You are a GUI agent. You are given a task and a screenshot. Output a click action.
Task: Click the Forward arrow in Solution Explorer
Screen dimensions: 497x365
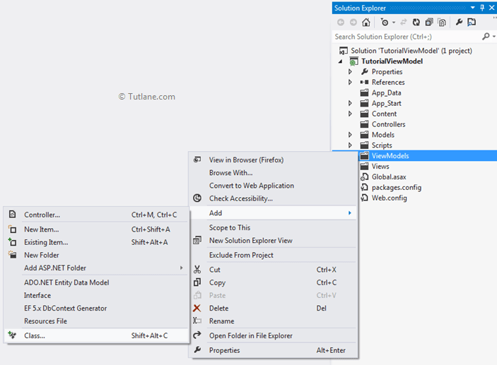tap(353, 22)
